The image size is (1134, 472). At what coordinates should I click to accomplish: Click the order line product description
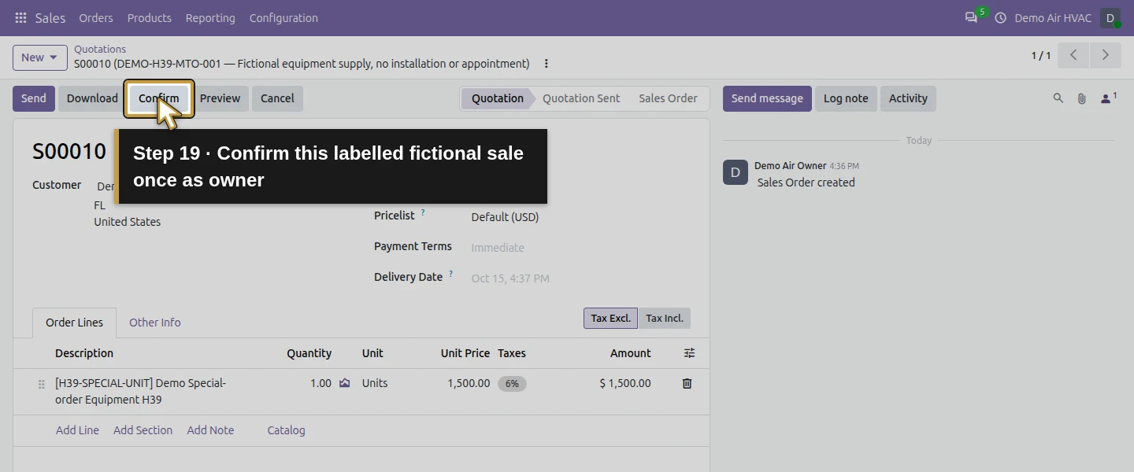[x=140, y=391]
